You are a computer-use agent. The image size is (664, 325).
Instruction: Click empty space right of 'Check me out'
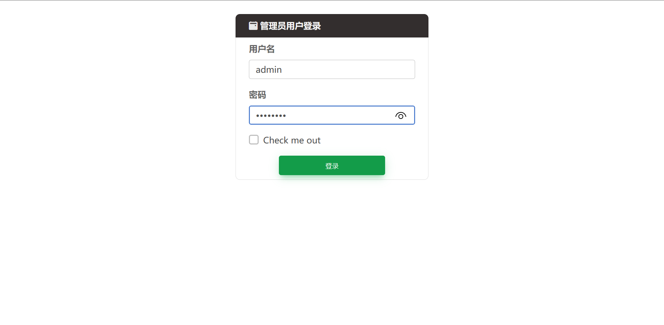coord(368,140)
